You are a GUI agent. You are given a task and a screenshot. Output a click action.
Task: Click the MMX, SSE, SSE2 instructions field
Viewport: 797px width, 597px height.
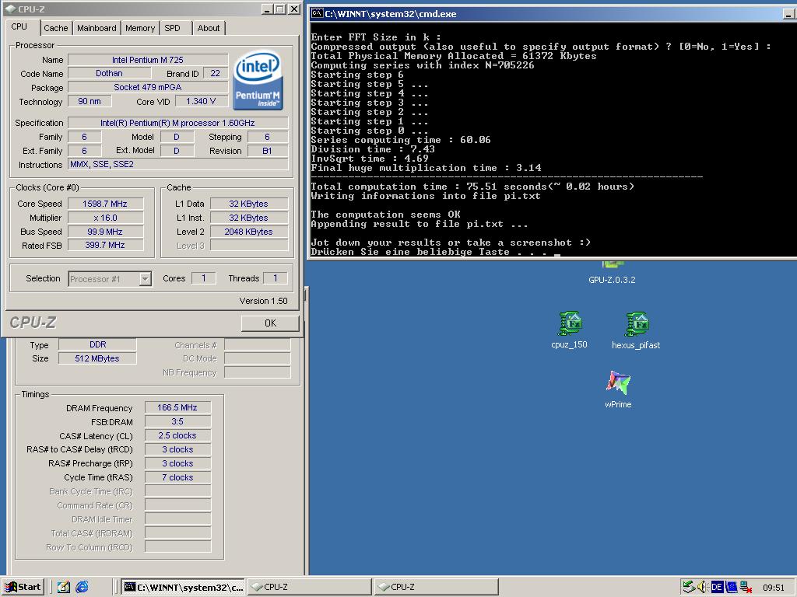click(178, 165)
